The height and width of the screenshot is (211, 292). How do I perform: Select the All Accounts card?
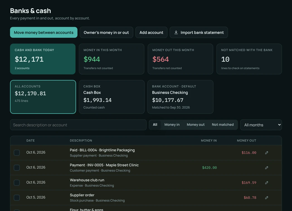click(x=43, y=97)
